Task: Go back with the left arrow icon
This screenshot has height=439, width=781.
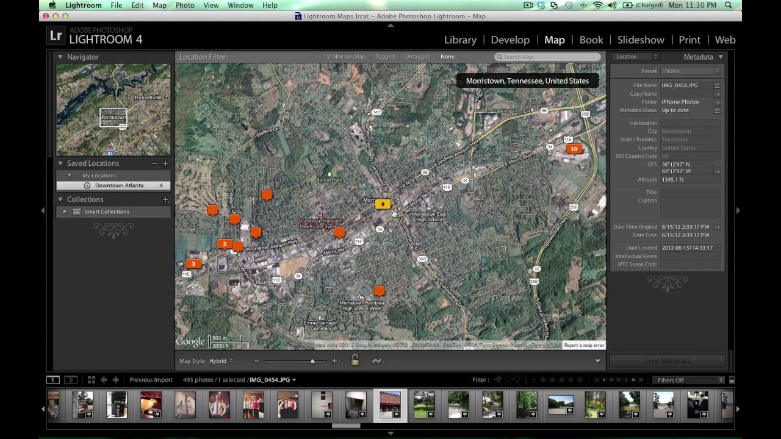Action: (104, 380)
